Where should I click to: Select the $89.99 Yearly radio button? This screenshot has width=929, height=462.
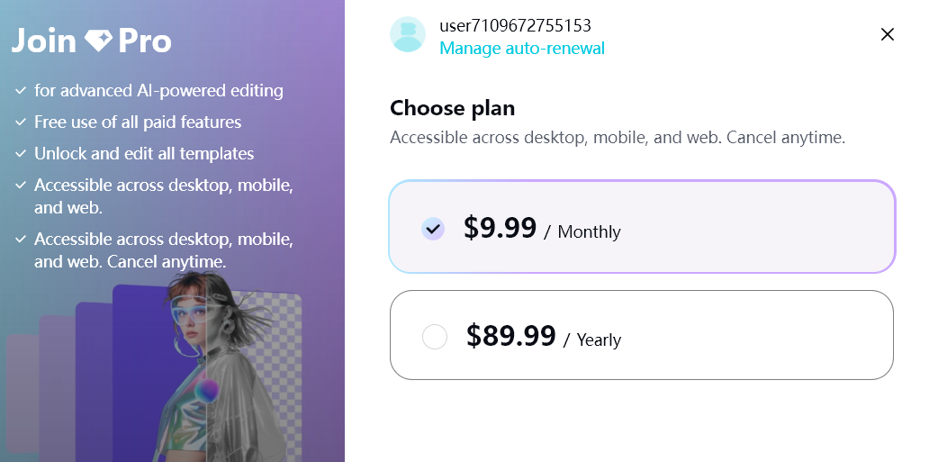click(x=434, y=337)
